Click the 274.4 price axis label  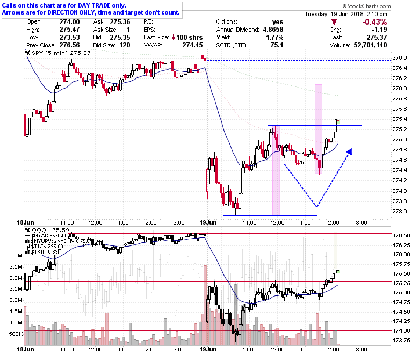coord(400,170)
